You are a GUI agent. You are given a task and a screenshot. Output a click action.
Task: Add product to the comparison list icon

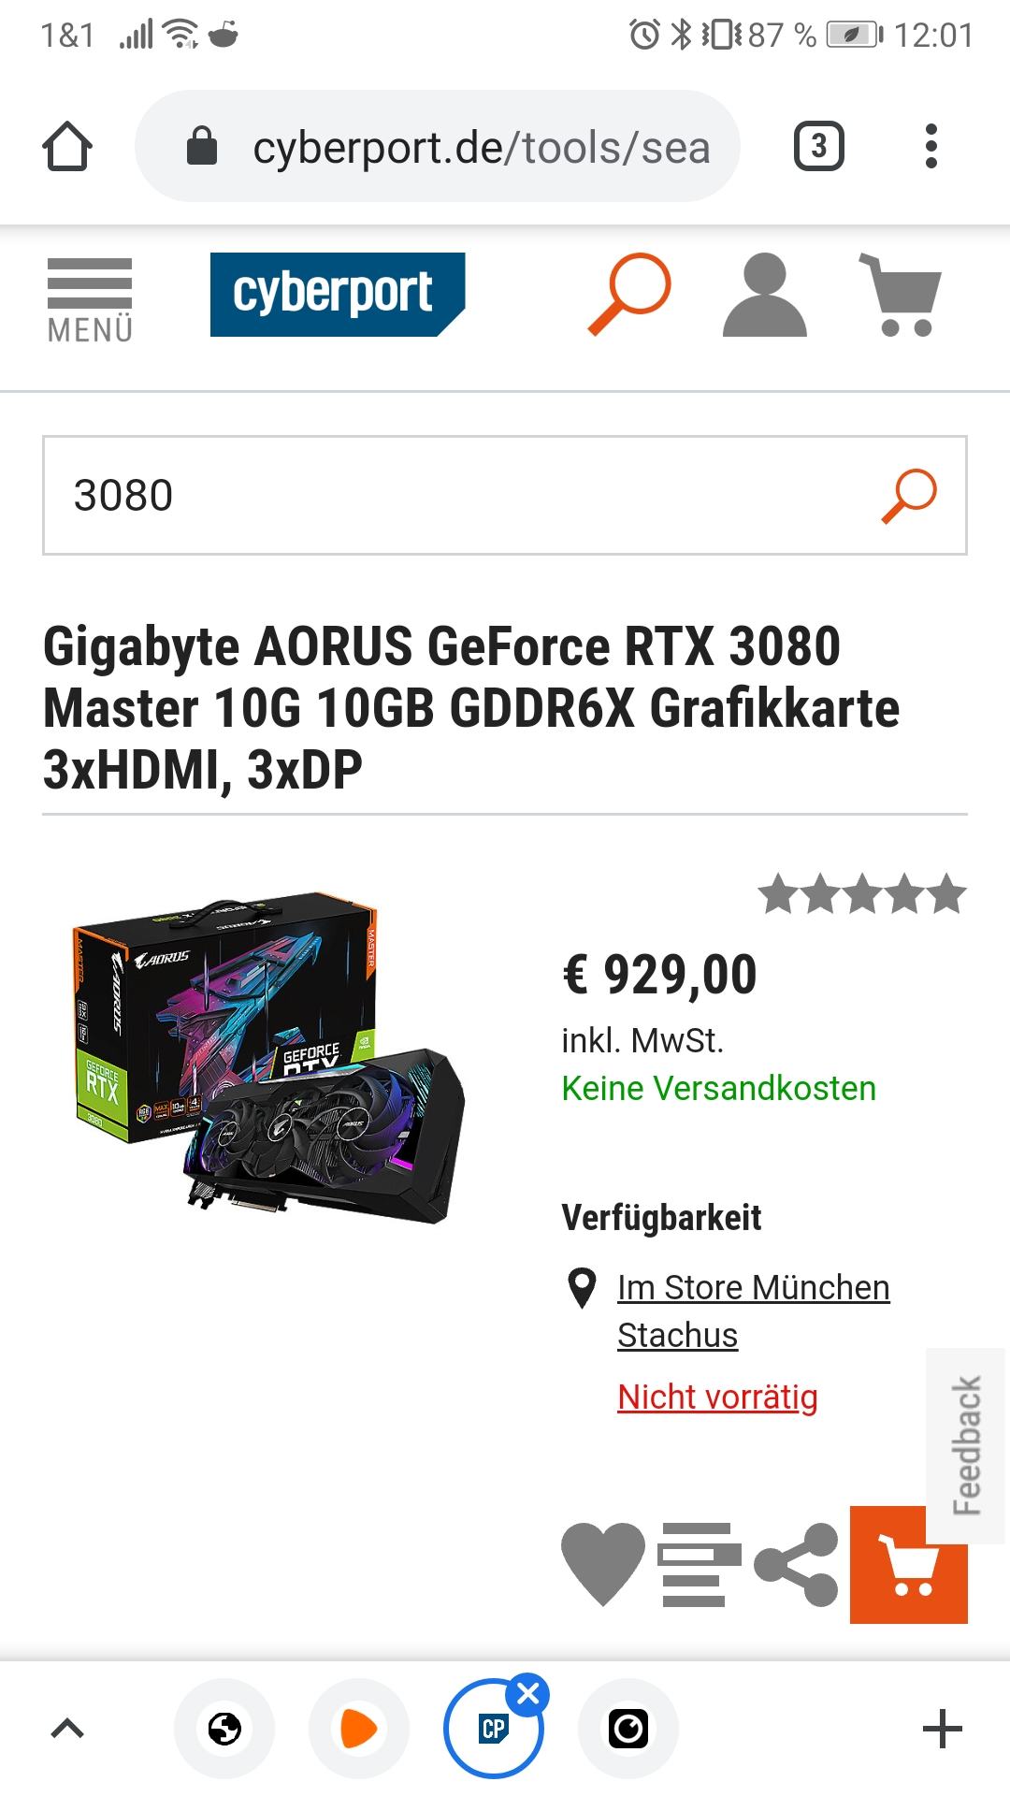pyautogui.click(x=699, y=1564)
